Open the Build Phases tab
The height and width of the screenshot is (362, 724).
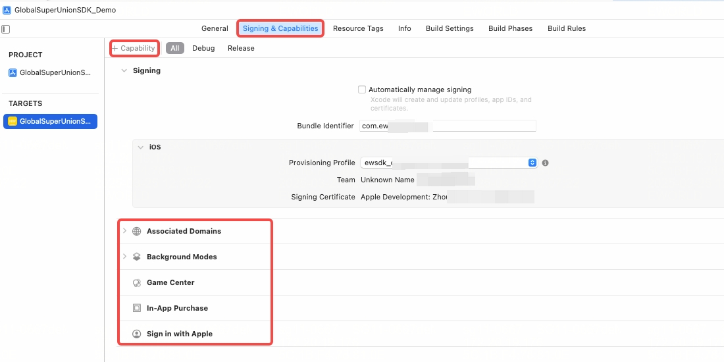coord(511,28)
